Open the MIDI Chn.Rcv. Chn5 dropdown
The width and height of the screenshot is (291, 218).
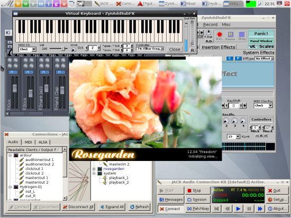pyautogui.click(x=263, y=106)
